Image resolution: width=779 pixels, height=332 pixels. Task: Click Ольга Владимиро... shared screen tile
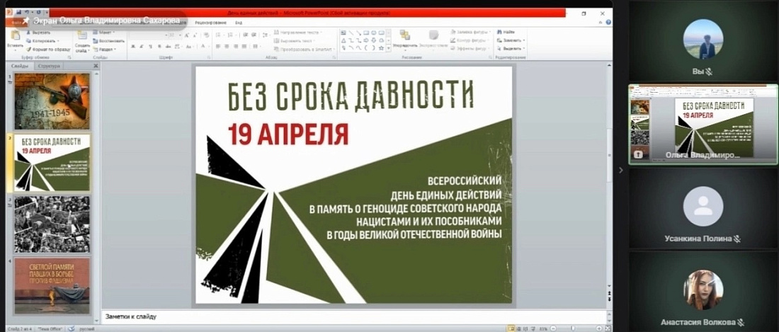(703, 124)
